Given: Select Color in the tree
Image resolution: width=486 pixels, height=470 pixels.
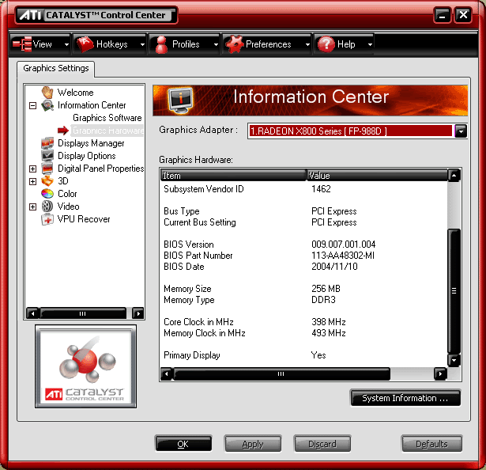Looking at the screenshot, I should click(67, 194).
